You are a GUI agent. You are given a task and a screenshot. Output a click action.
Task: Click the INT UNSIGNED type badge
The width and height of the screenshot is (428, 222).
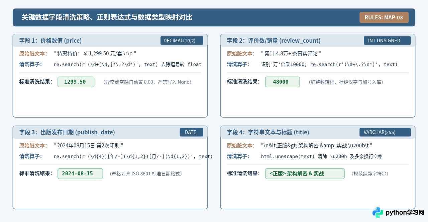387,41
